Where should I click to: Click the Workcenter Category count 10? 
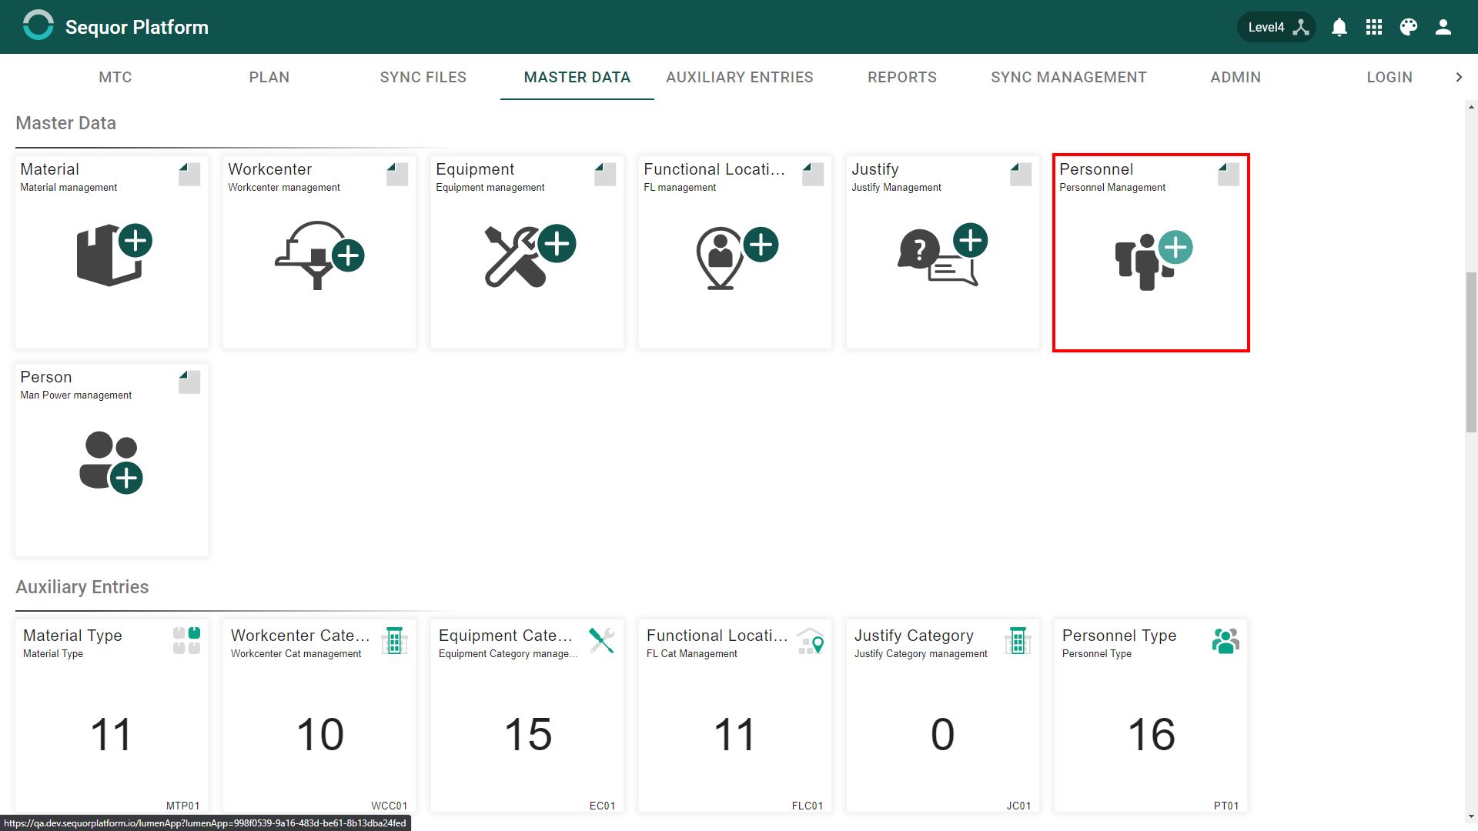pos(320,734)
